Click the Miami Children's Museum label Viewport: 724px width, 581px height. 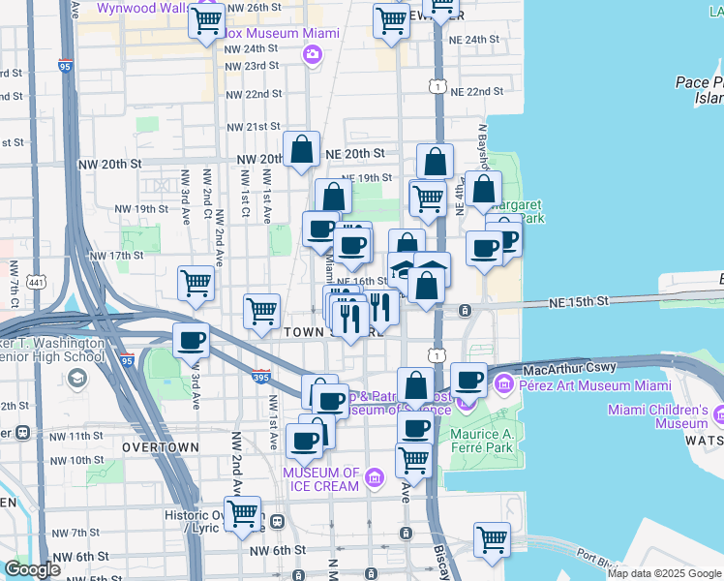point(658,416)
